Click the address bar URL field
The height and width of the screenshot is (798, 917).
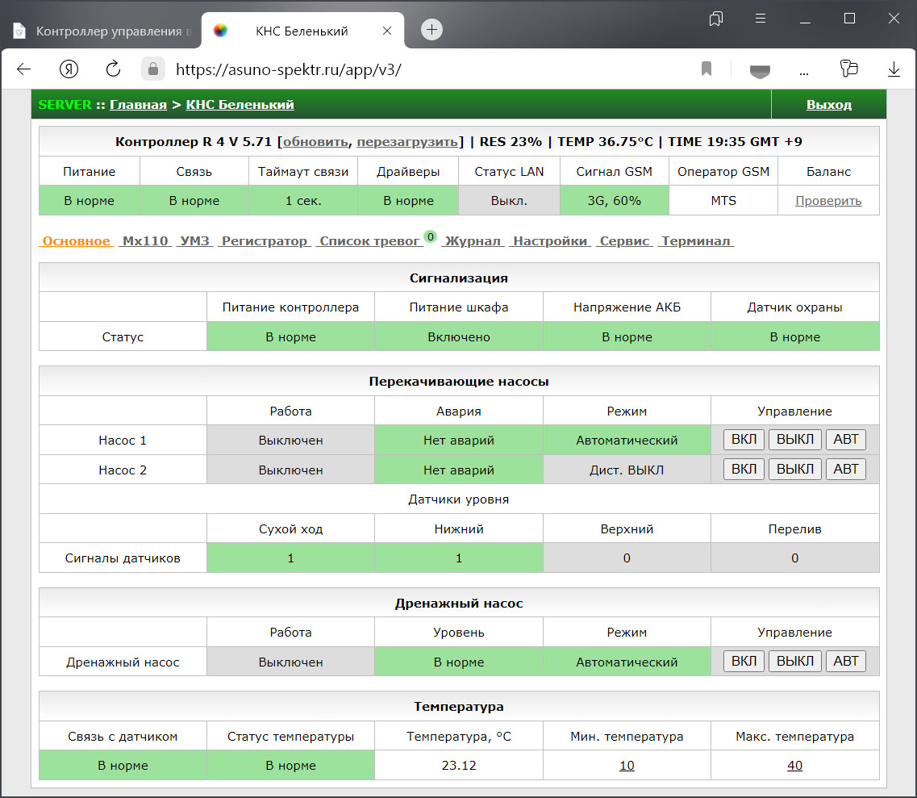pos(288,69)
